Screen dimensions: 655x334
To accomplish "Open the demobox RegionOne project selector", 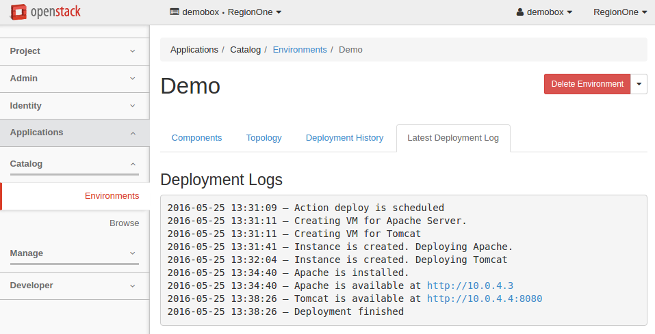I will tap(225, 12).
